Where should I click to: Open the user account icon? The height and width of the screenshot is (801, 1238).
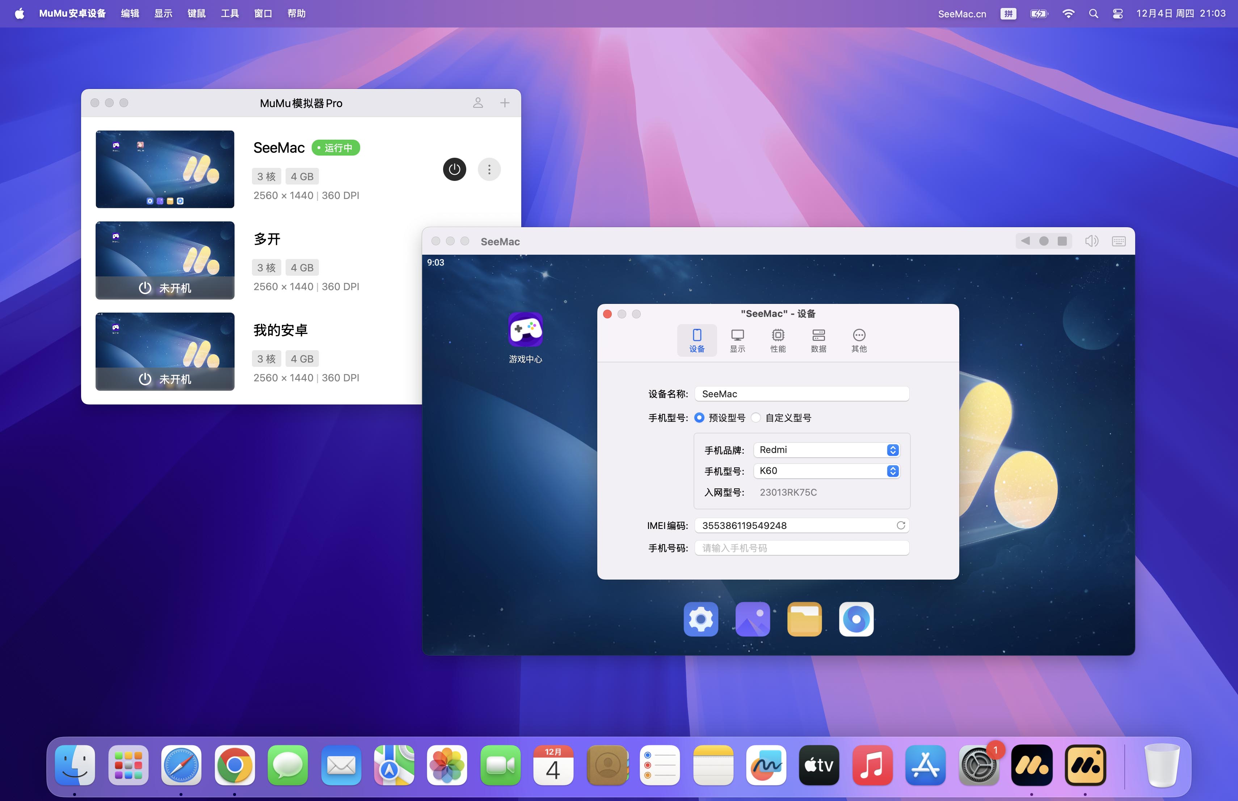477,103
